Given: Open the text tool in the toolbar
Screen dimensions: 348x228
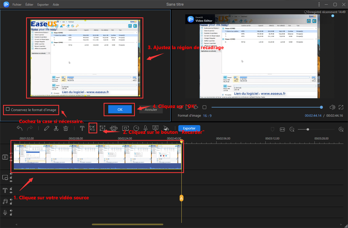Looking at the screenshot, I should click(82, 128).
